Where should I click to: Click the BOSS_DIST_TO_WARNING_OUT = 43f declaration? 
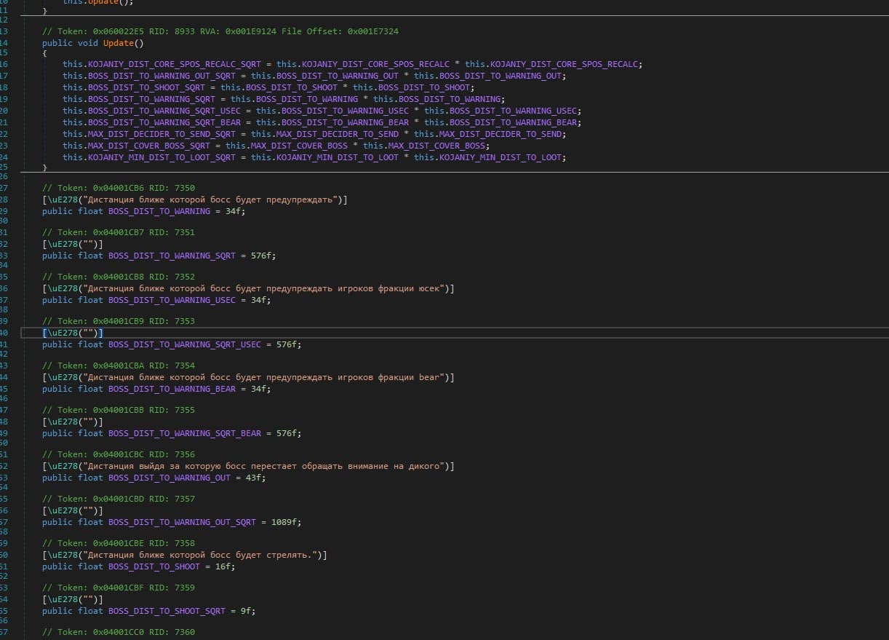(154, 478)
